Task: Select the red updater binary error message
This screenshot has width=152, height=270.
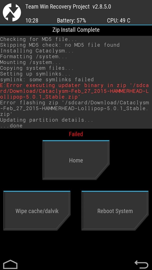Action: tap(74, 91)
